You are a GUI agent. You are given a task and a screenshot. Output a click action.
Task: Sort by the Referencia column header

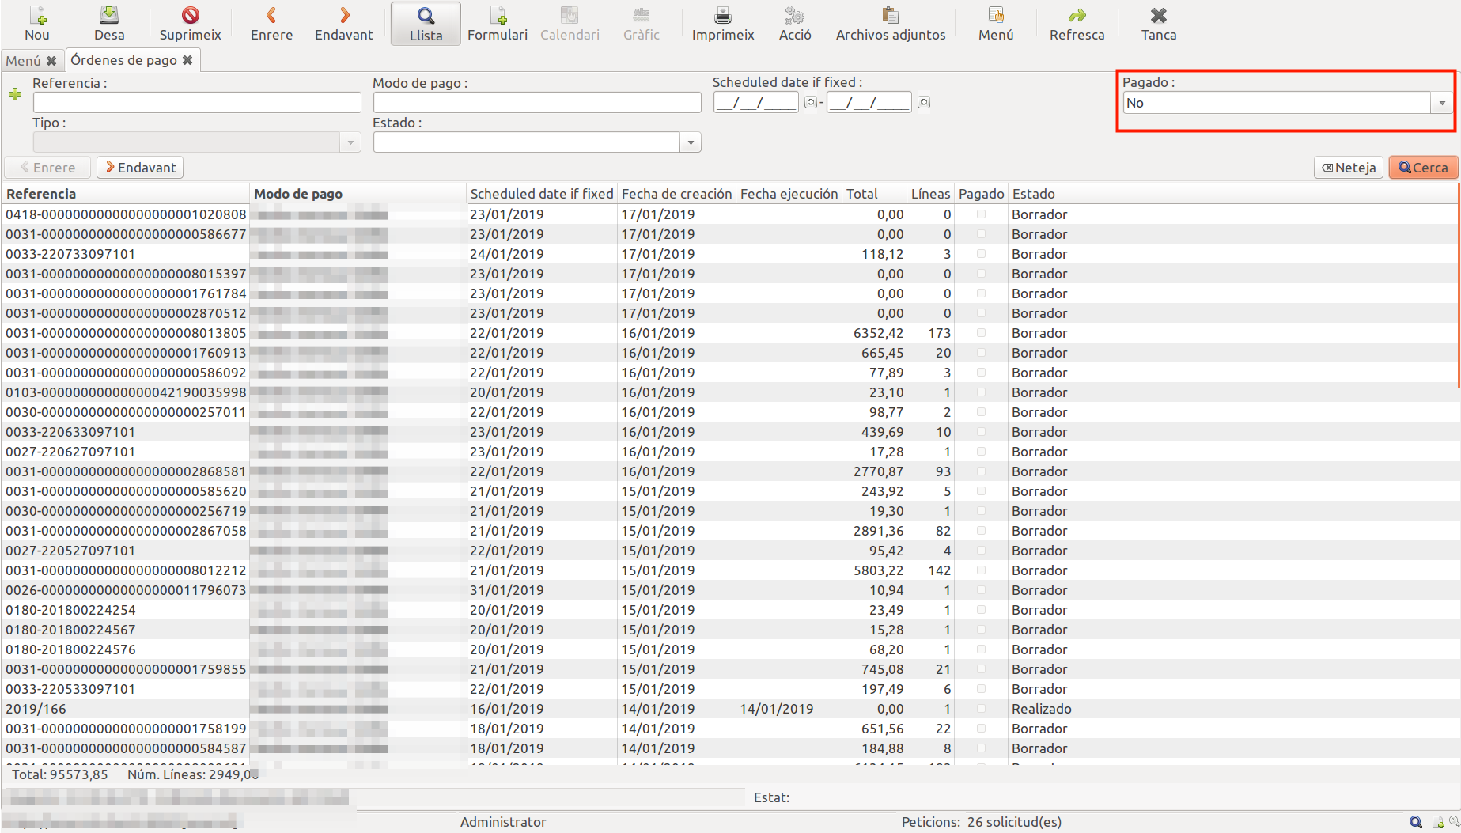(x=127, y=194)
